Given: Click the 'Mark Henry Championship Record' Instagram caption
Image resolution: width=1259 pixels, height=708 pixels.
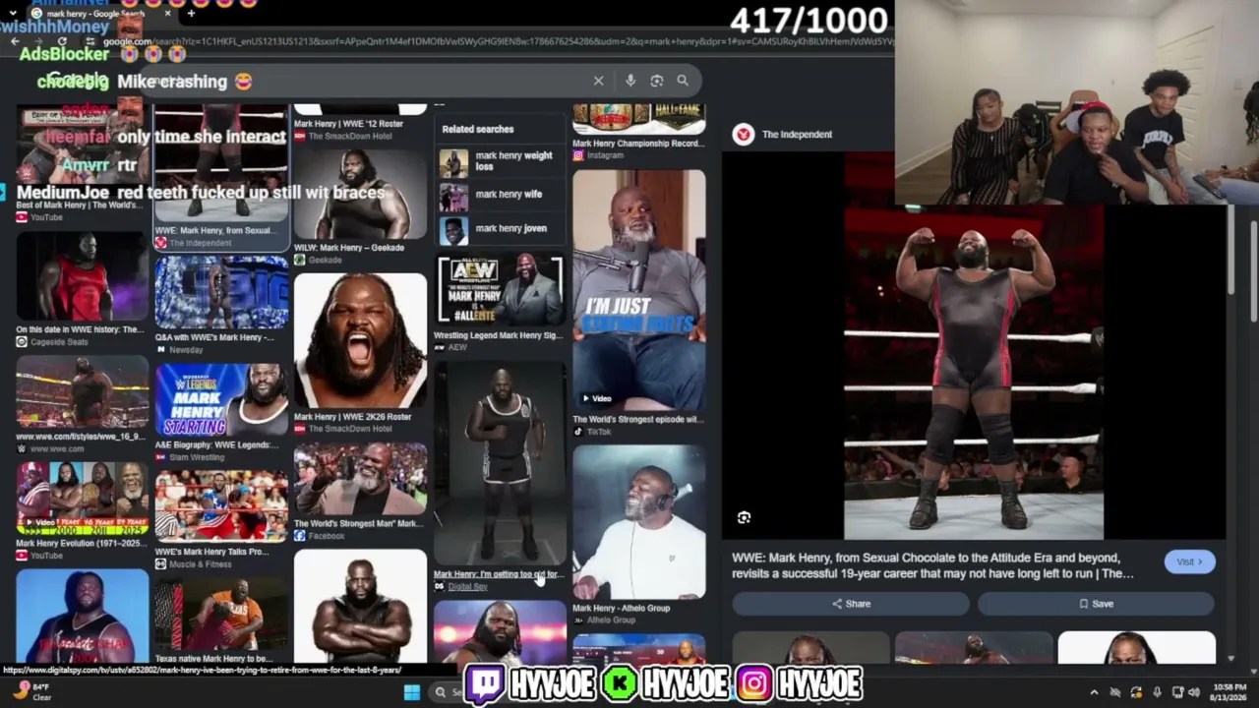Looking at the screenshot, I should [638, 144].
